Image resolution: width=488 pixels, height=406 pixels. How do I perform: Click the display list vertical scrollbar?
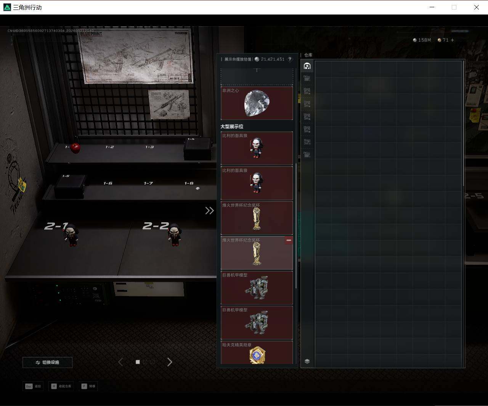coord(296,225)
